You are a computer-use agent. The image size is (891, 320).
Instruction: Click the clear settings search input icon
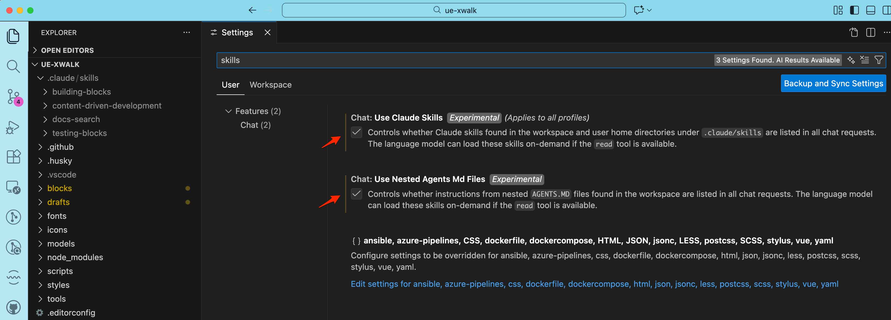864,60
